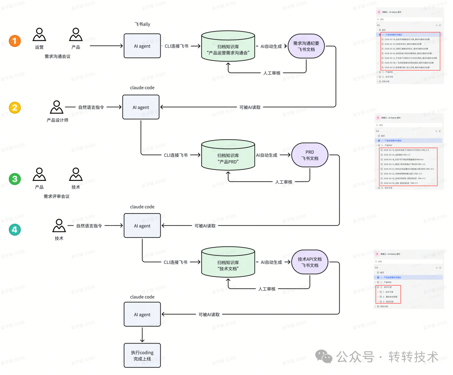Click the 产品设计师 person icon
453x375 pixels.
pyautogui.click(x=57, y=107)
